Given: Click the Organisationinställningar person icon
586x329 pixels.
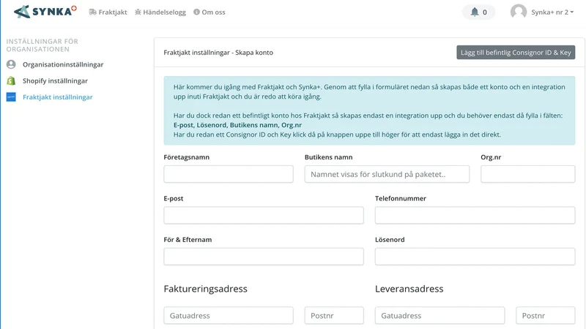Looking at the screenshot, I should (x=11, y=64).
